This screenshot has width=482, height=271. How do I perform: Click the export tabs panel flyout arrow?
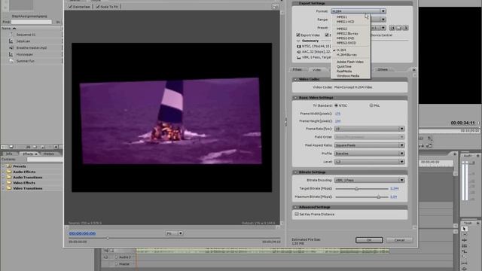point(413,70)
